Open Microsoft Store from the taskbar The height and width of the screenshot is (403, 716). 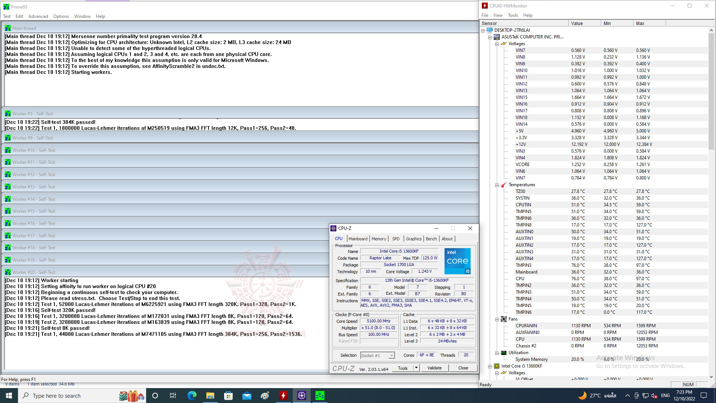click(x=228, y=396)
